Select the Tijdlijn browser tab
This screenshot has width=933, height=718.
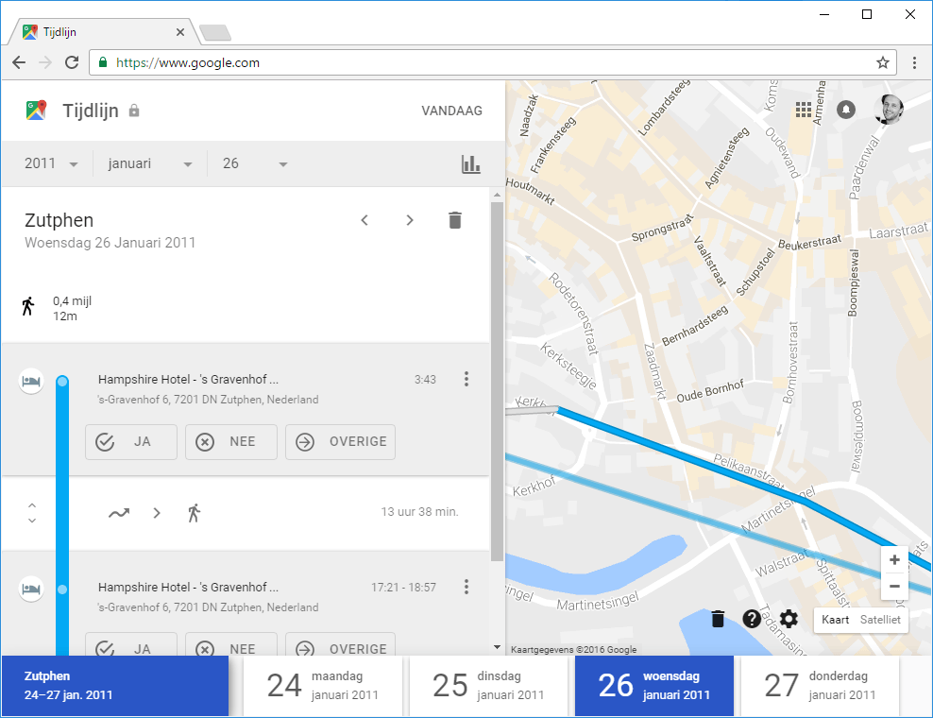click(x=104, y=32)
